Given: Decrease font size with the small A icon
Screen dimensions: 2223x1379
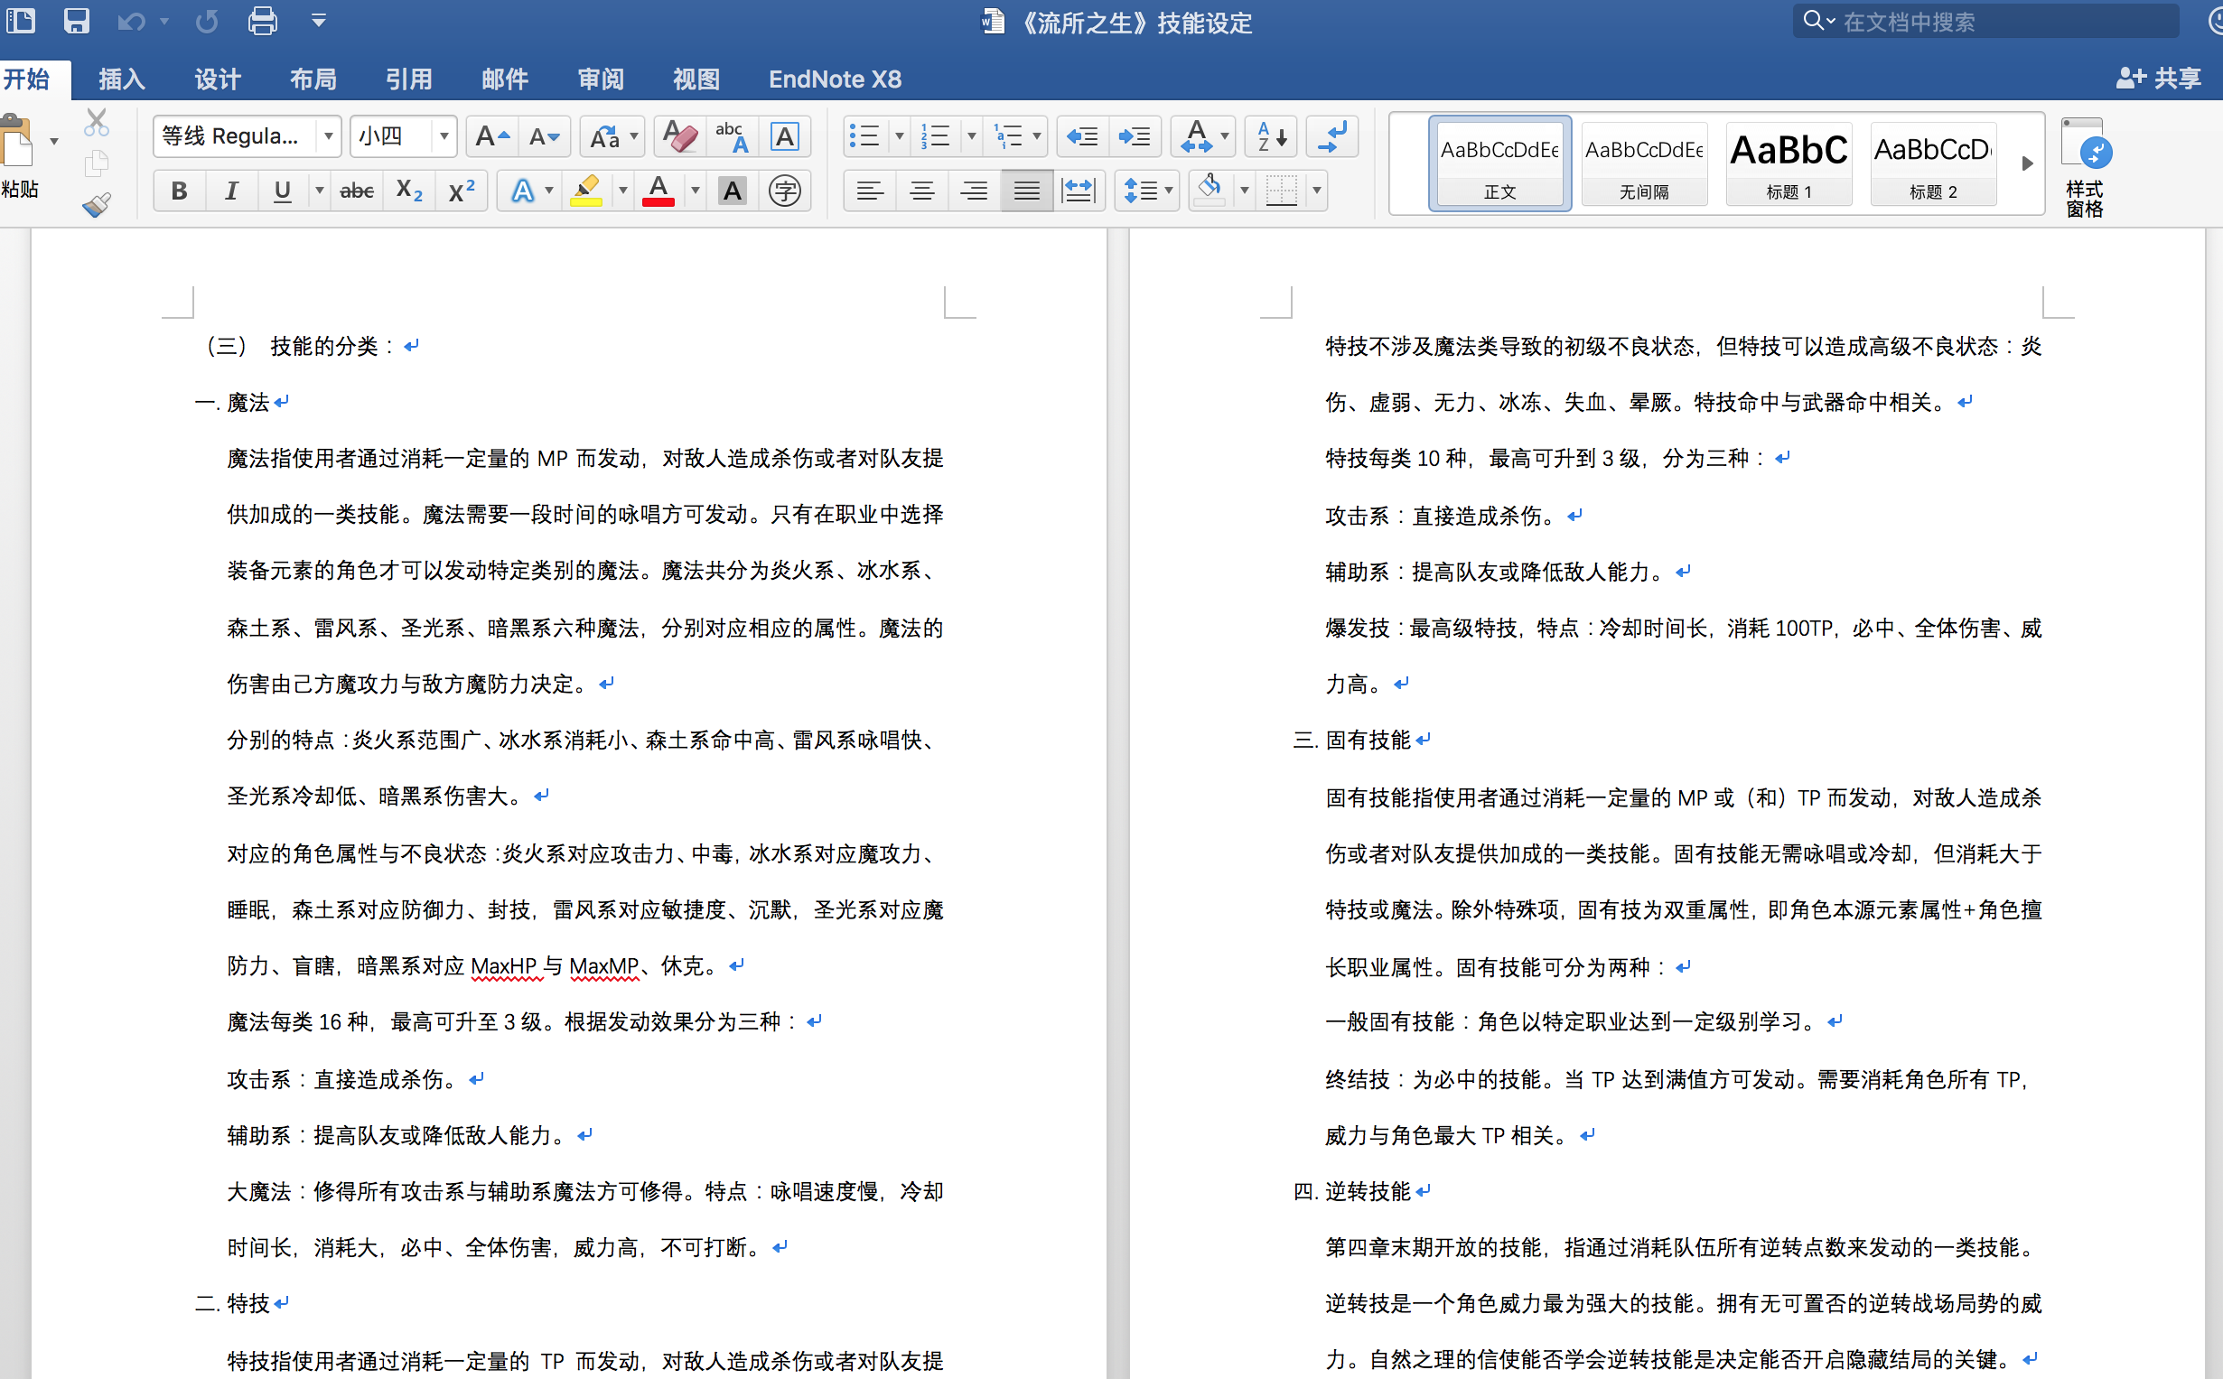Looking at the screenshot, I should pyautogui.click(x=546, y=136).
